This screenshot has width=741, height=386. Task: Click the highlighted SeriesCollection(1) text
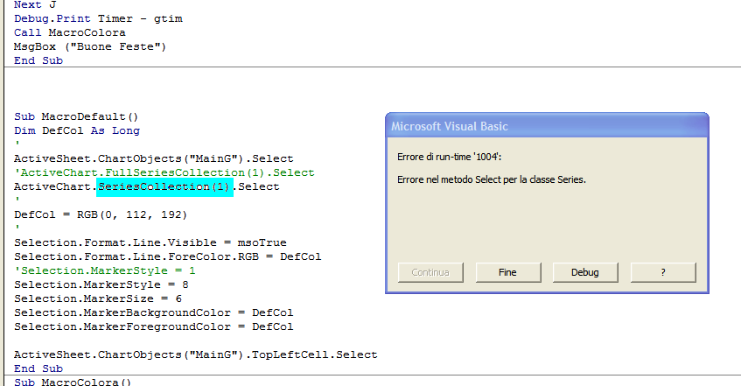(x=164, y=186)
